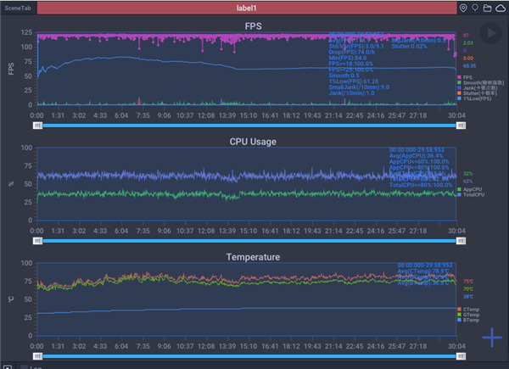Toggle the Jank legend series
Viewport: 509px width, 369px height.
477,88
